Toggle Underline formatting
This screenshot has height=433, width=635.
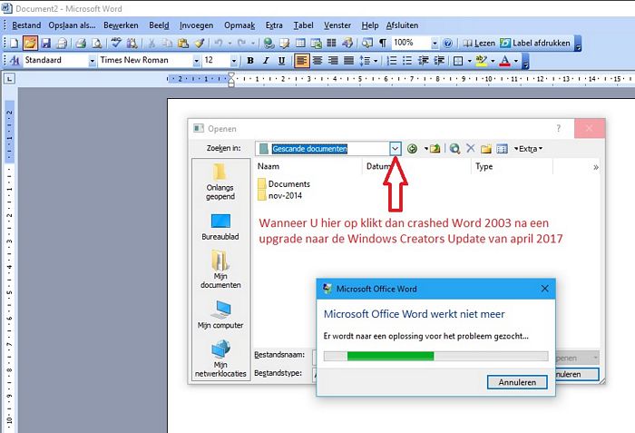tap(282, 61)
